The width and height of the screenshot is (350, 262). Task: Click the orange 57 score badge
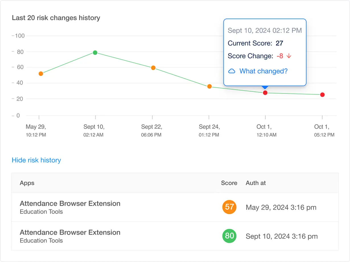[x=229, y=207]
